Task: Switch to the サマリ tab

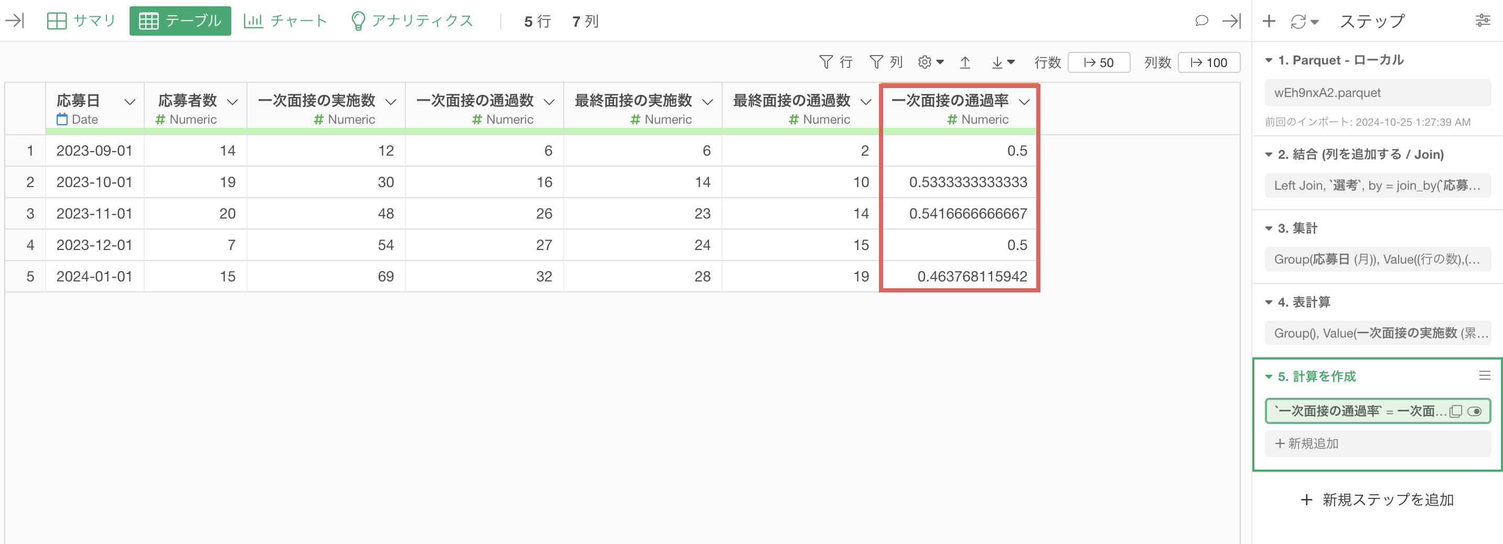Action: coord(81,21)
